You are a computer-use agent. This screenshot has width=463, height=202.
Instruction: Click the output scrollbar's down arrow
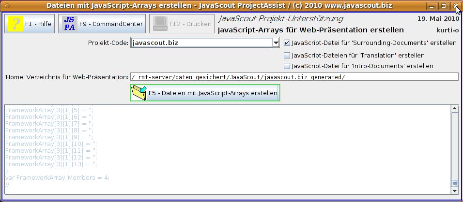[454, 190]
